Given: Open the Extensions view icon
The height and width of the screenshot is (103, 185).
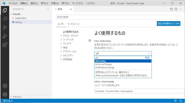Looking at the screenshot, I should pyautogui.click(x=5, y=45).
